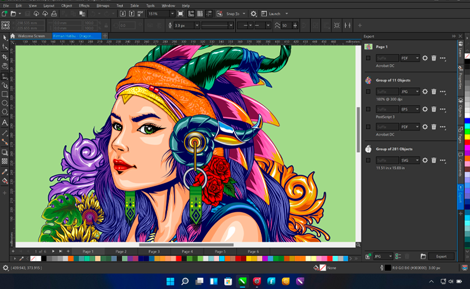Open more options for the EPS export row

tap(443, 109)
